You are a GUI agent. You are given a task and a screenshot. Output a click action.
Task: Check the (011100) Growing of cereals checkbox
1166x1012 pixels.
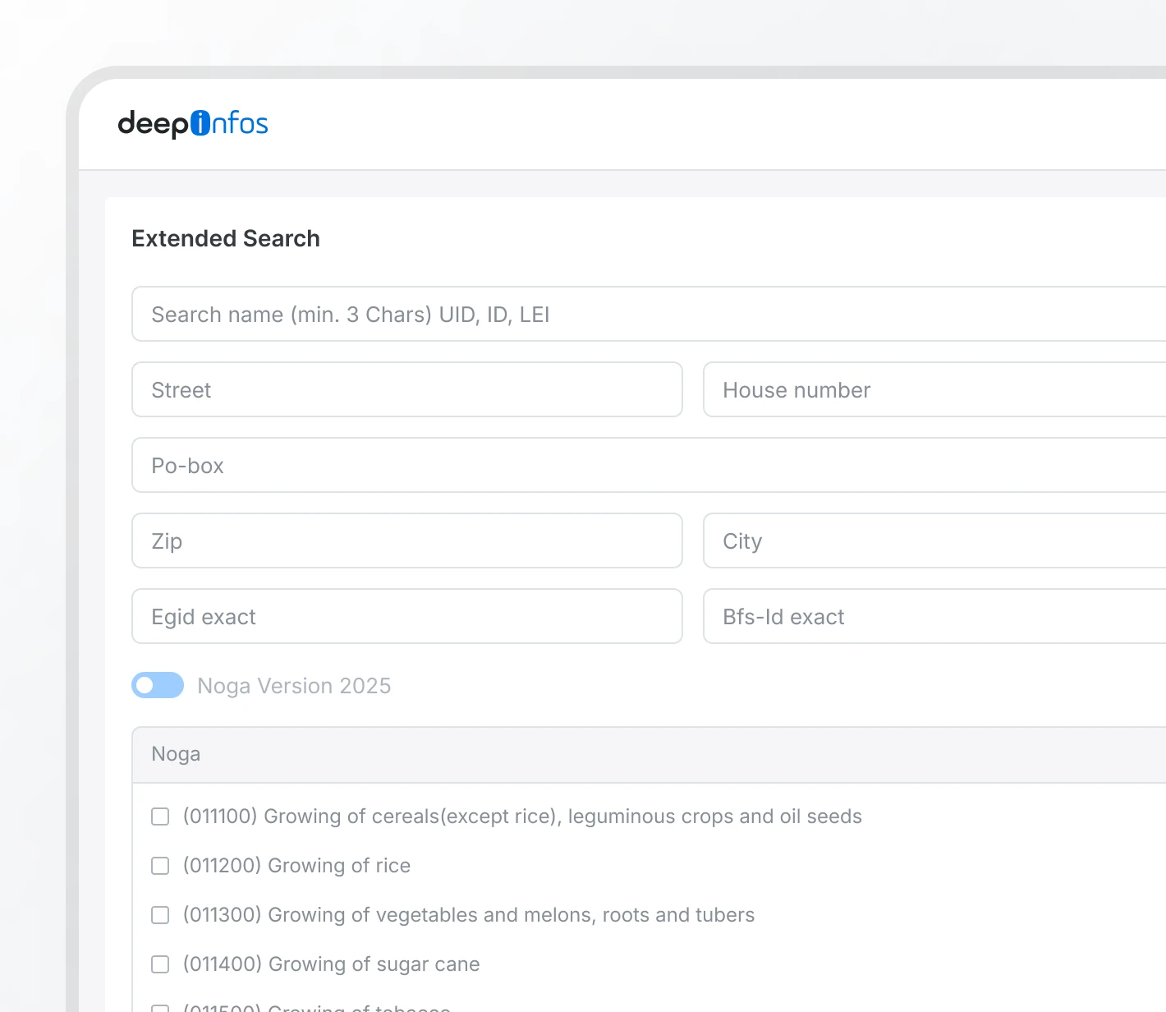coord(160,816)
